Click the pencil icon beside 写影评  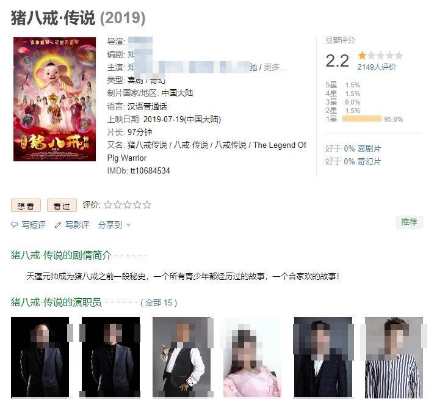point(58,225)
